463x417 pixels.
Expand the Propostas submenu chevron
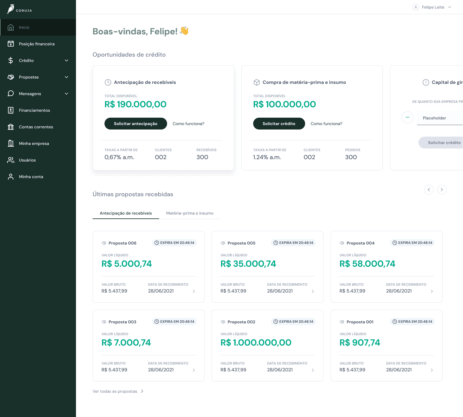coord(66,77)
